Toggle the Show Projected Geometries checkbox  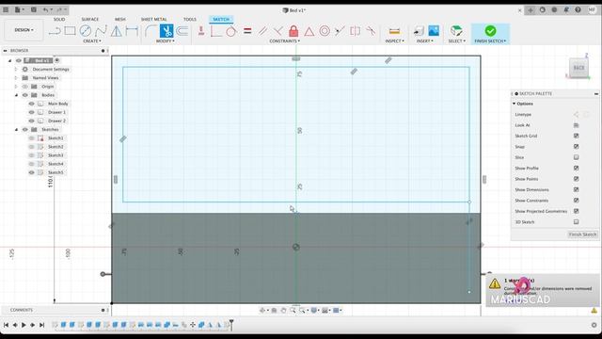tap(576, 211)
